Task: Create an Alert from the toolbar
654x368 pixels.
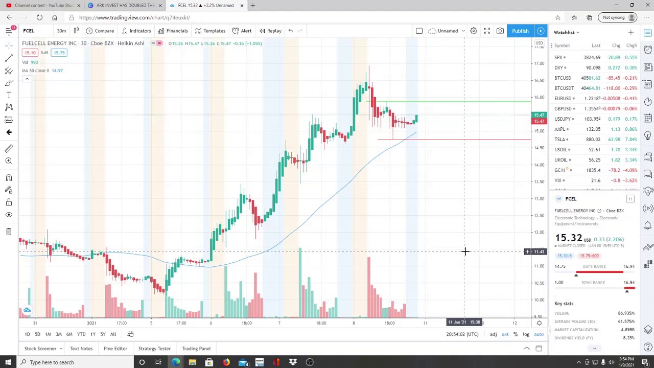Action: pos(242,31)
